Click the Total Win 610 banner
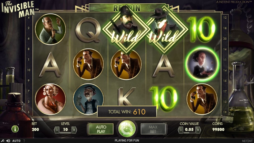 tap(127, 112)
